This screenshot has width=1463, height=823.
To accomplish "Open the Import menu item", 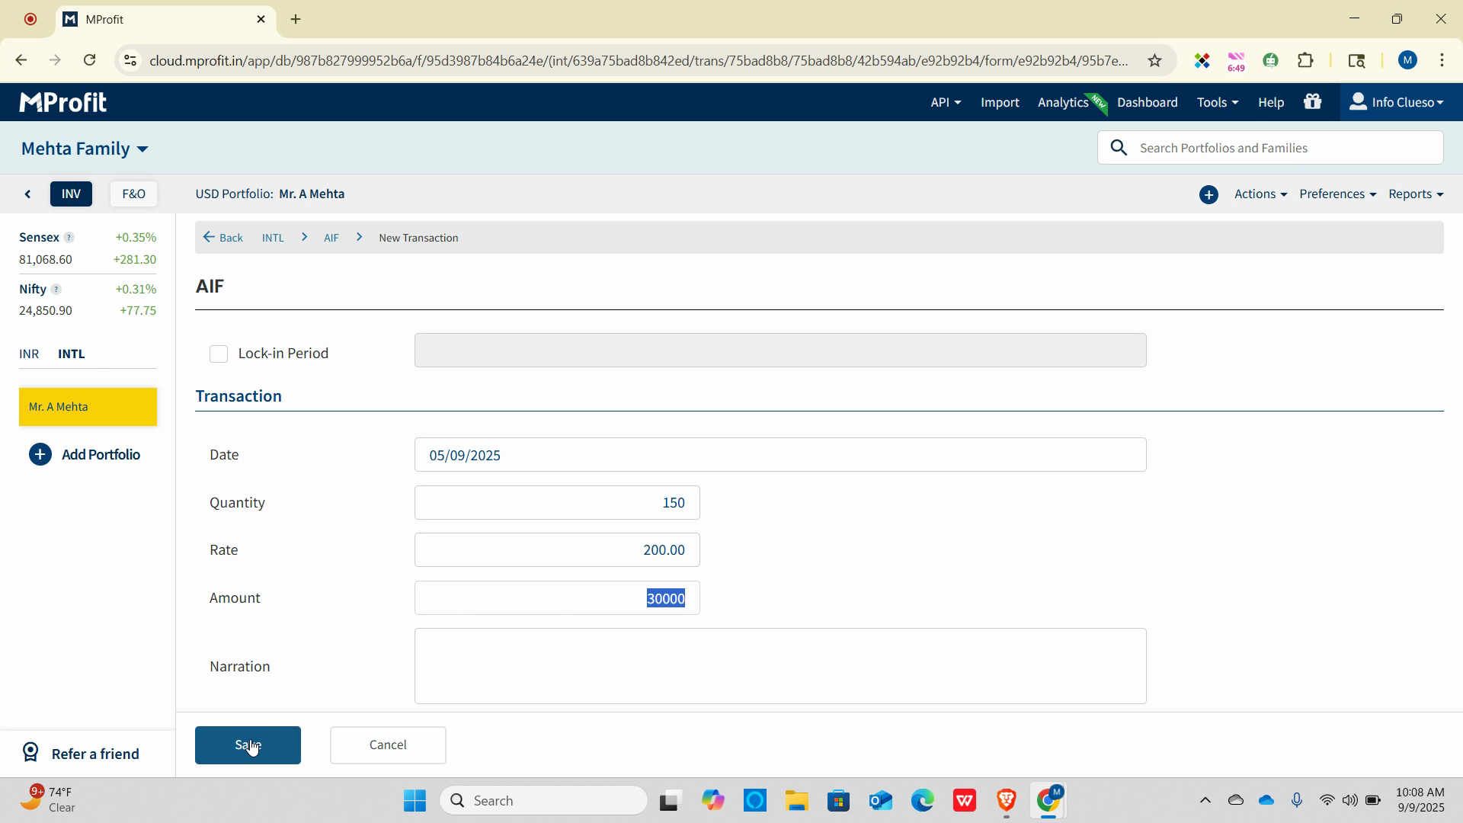I will click(999, 102).
